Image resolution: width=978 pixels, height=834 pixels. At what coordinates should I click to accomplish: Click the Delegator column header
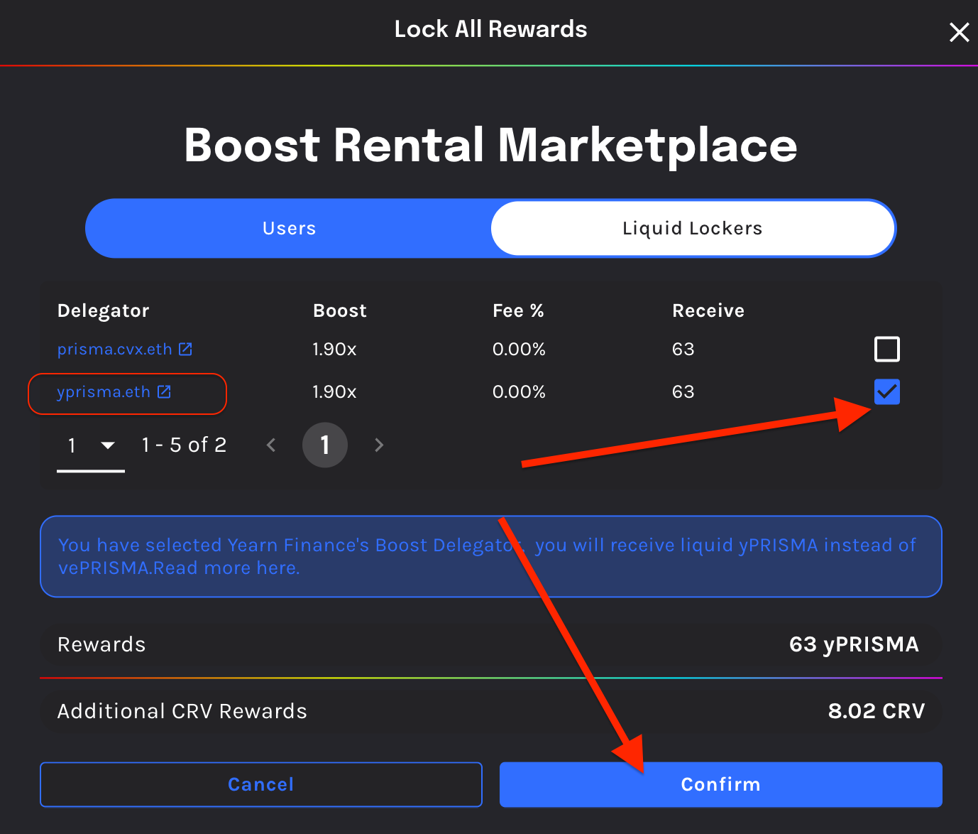tap(104, 310)
